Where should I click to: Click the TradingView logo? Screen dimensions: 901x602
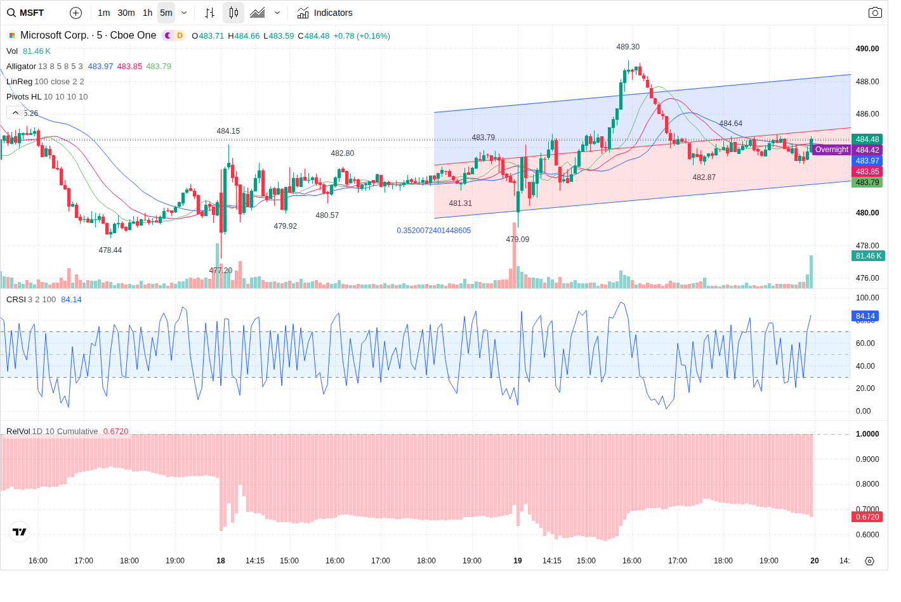pos(20,532)
